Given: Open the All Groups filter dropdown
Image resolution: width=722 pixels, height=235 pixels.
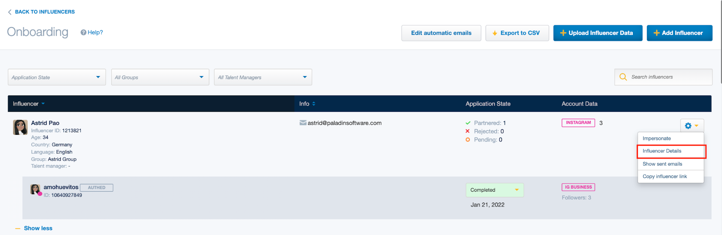Looking at the screenshot, I should click(x=160, y=77).
